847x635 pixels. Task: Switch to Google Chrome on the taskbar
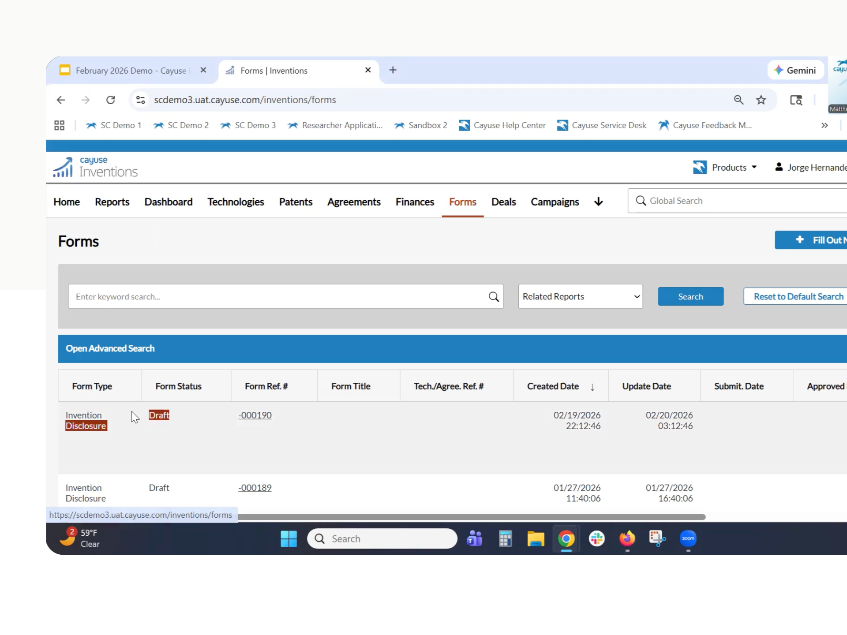point(566,539)
